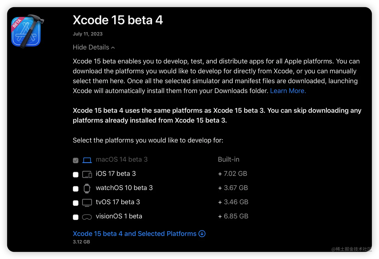Click the Hide Details text
Screen dimensions: 379x259
pos(91,47)
